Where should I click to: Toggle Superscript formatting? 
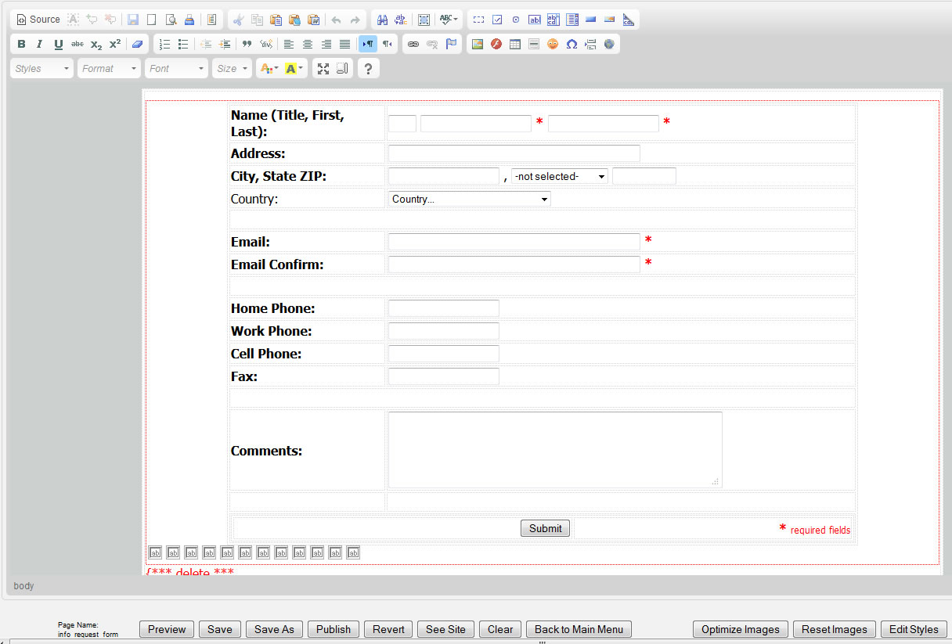115,44
